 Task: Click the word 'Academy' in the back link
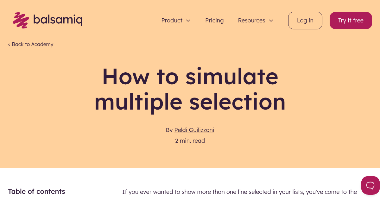tap(42, 45)
